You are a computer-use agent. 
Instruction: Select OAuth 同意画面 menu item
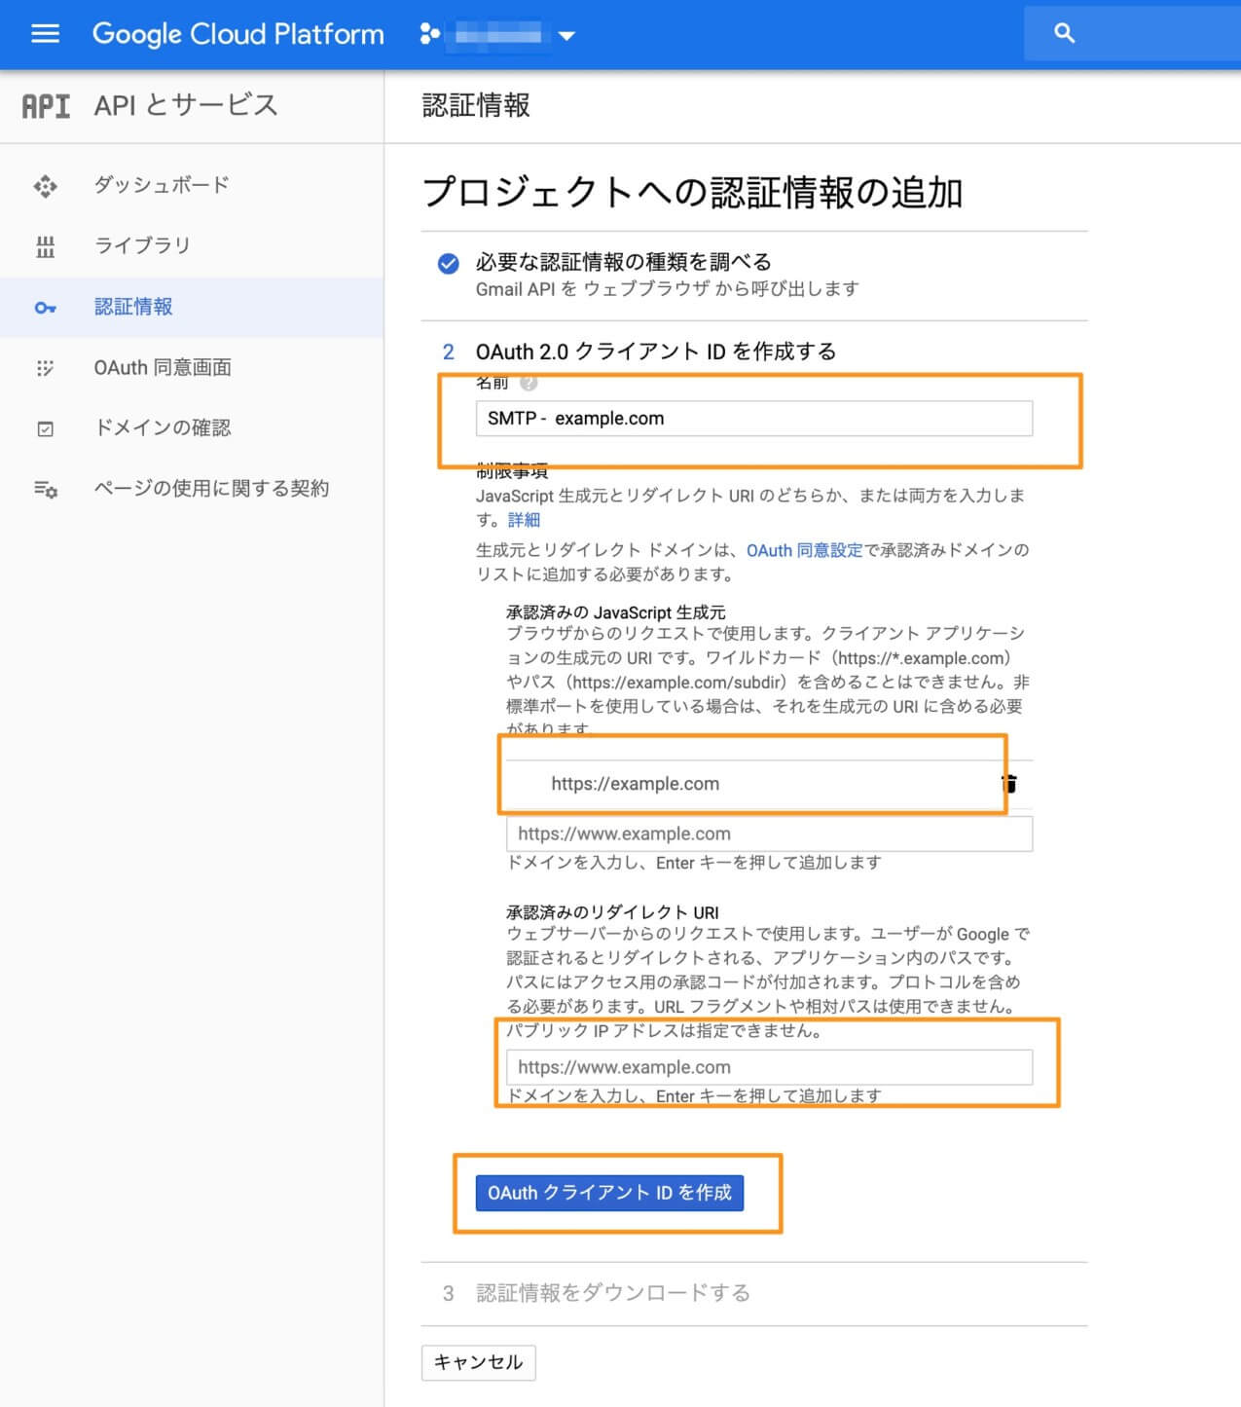point(163,367)
